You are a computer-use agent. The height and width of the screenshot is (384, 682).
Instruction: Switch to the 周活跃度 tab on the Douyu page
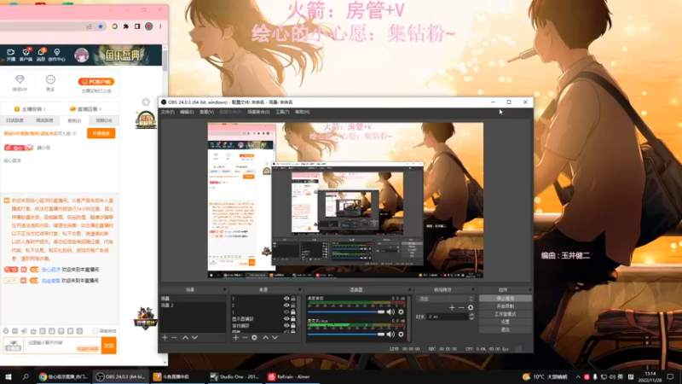44,120
